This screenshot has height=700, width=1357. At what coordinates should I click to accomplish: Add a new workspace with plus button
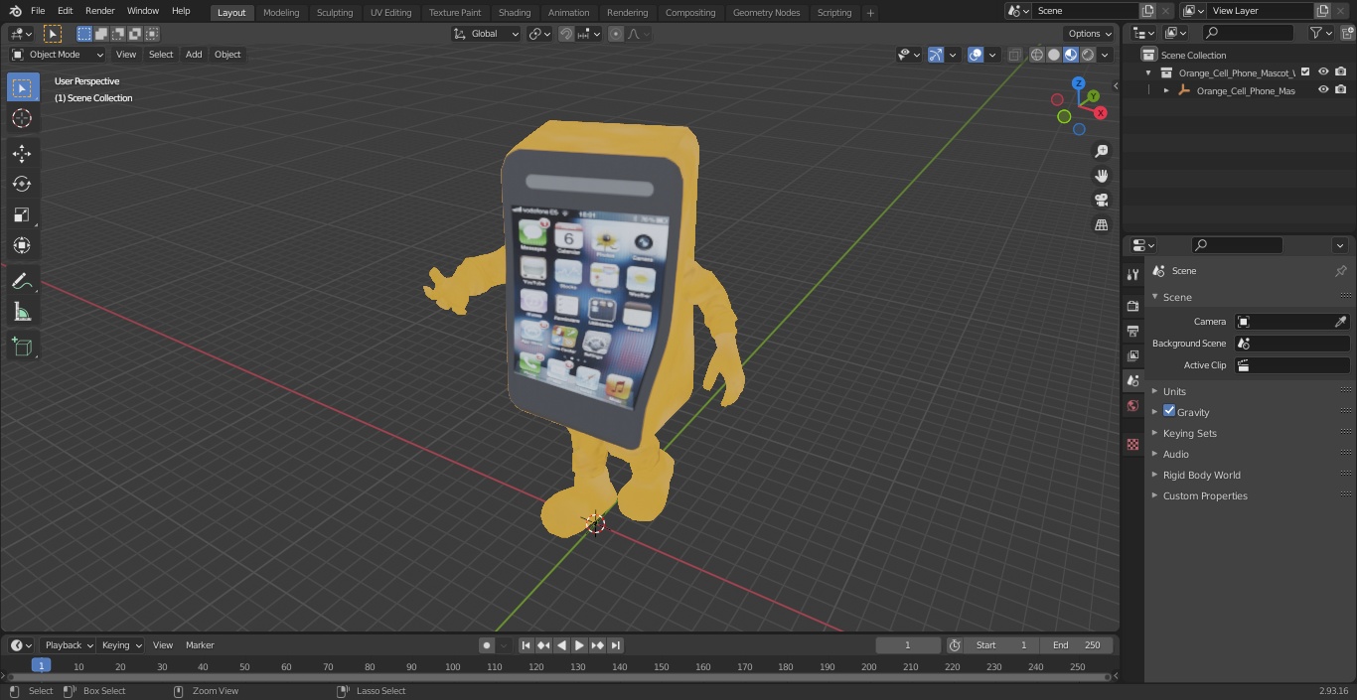pyautogui.click(x=870, y=13)
